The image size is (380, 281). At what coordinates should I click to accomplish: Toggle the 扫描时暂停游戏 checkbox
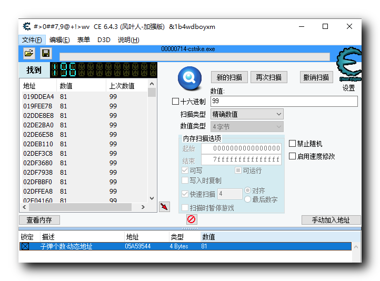click(x=185, y=208)
